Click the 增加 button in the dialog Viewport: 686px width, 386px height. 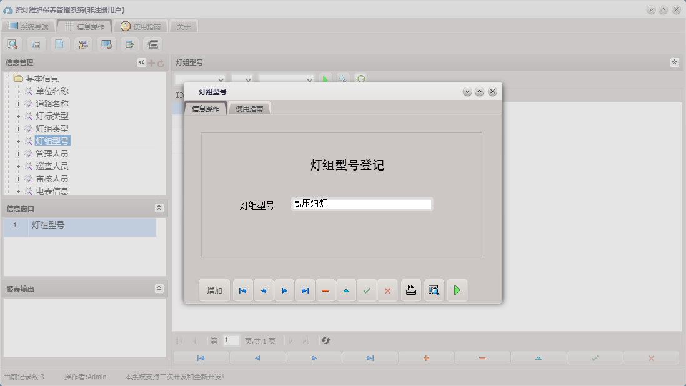[x=214, y=290]
